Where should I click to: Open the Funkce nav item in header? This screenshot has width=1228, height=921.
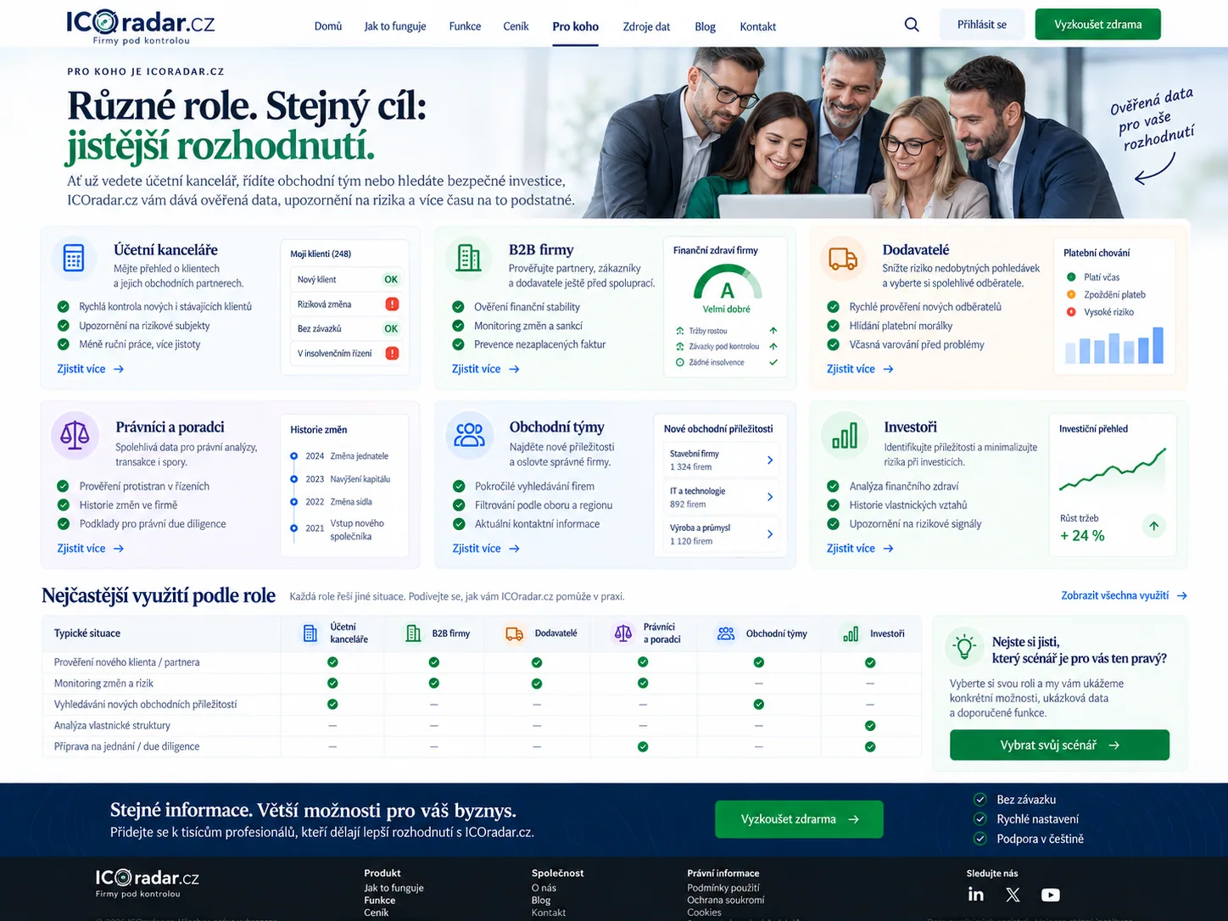click(465, 26)
